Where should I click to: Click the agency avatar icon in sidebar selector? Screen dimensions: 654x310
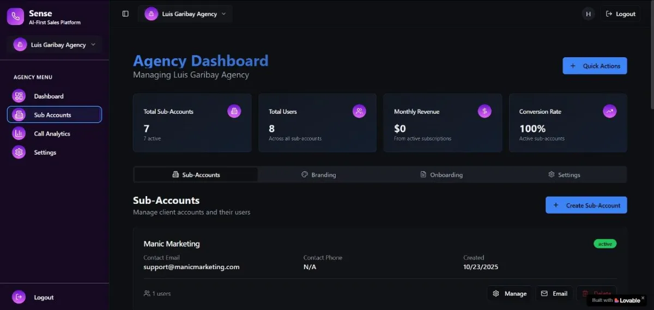click(x=20, y=45)
